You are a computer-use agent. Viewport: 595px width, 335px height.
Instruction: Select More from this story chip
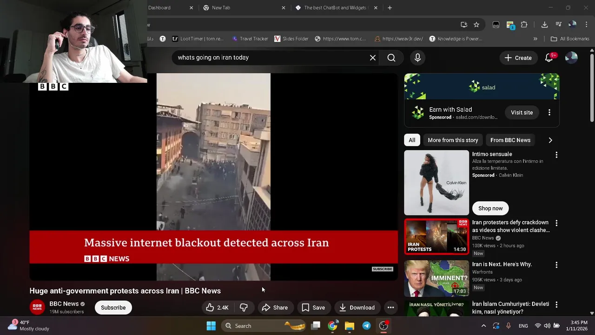(453, 140)
